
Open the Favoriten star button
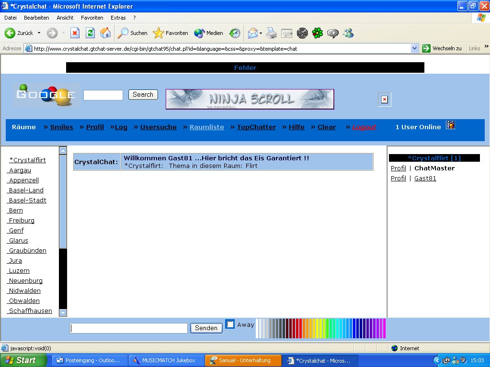(171, 33)
